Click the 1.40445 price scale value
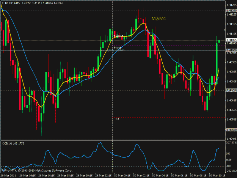This screenshot has width=237, height=178. [231, 139]
